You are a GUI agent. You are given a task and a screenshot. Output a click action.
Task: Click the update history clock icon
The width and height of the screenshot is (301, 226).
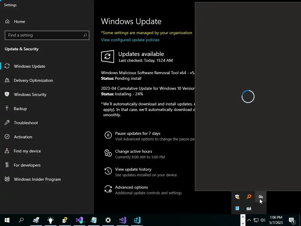(x=108, y=171)
